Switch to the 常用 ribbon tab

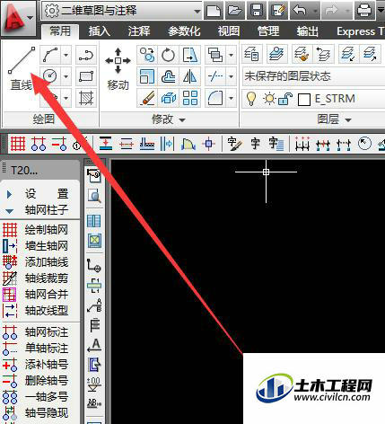60,31
